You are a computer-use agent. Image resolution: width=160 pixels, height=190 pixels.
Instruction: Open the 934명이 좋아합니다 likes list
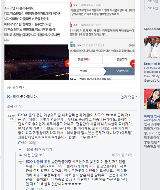(22, 97)
